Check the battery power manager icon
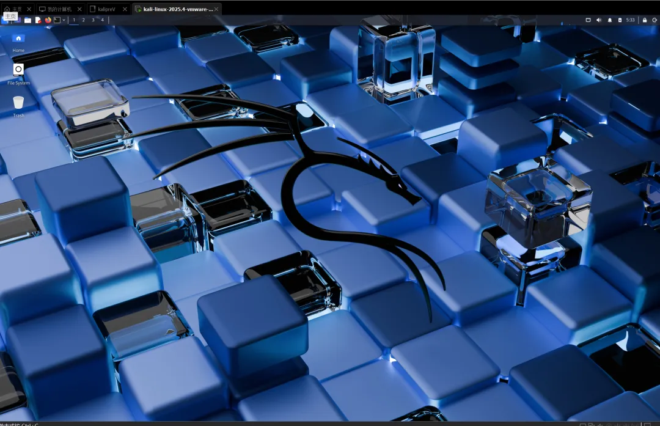Image resolution: width=660 pixels, height=426 pixels. [x=620, y=20]
